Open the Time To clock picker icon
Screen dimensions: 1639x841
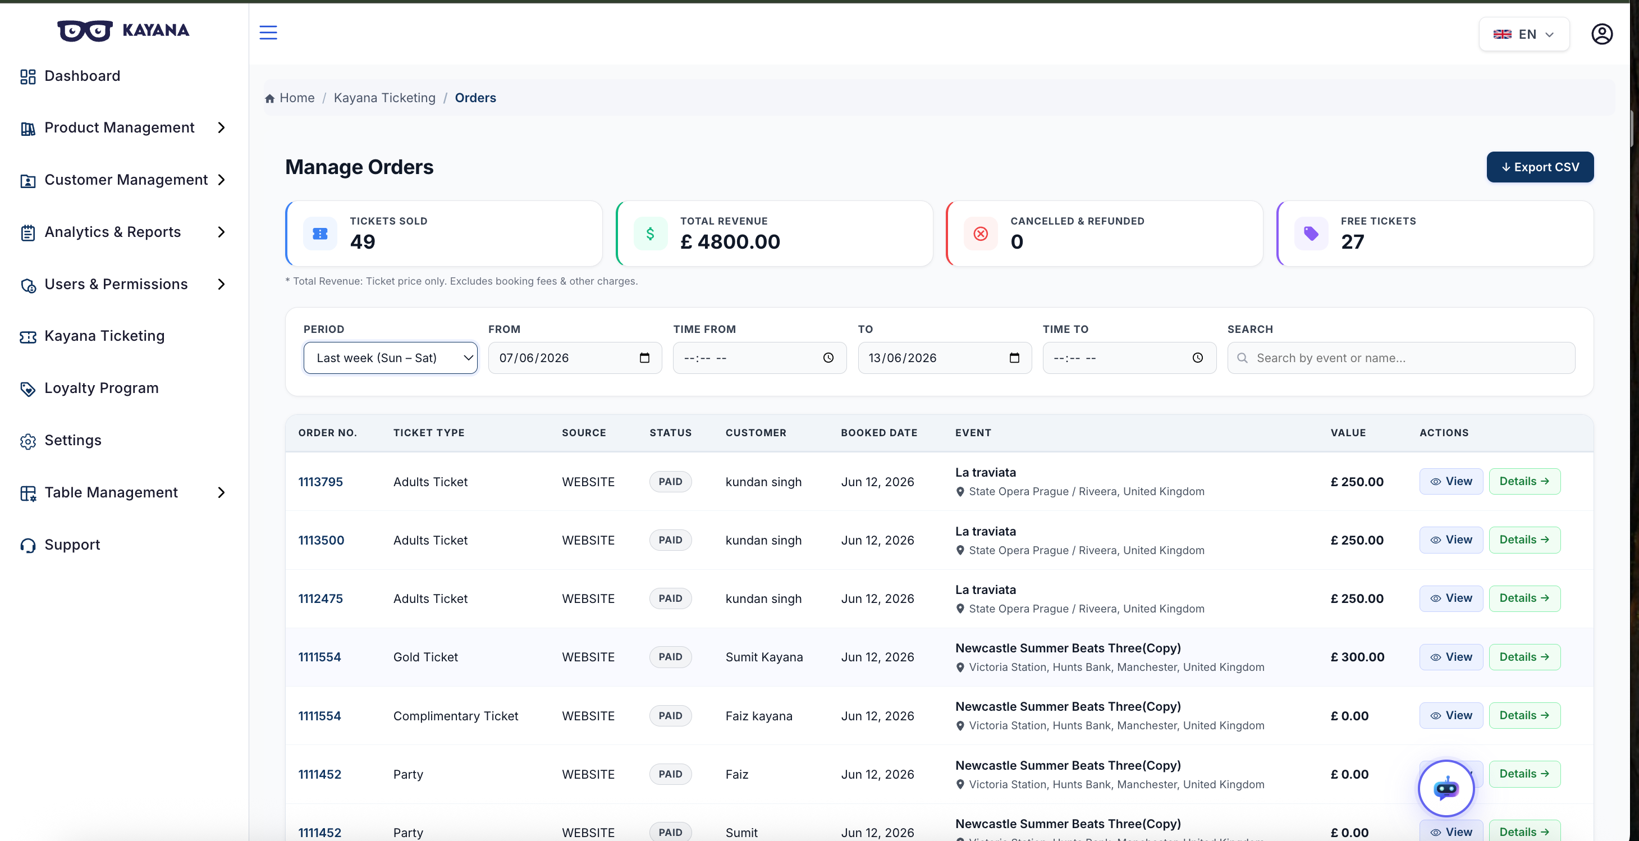[x=1197, y=358]
